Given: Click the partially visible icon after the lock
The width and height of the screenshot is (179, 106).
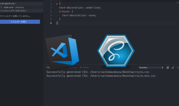Looking at the screenshot, I should pos(178,68).
